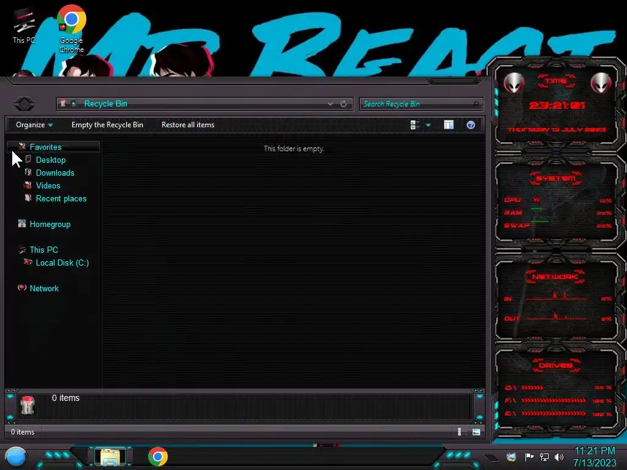Click the Homegroup icon in sidebar
Viewport: 627px width, 470px height.
[x=22, y=224]
